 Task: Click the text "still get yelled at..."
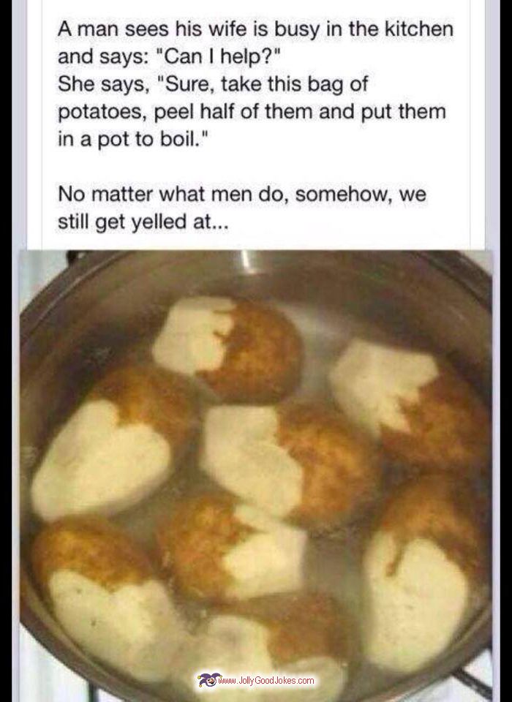click(x=143, y=222)
